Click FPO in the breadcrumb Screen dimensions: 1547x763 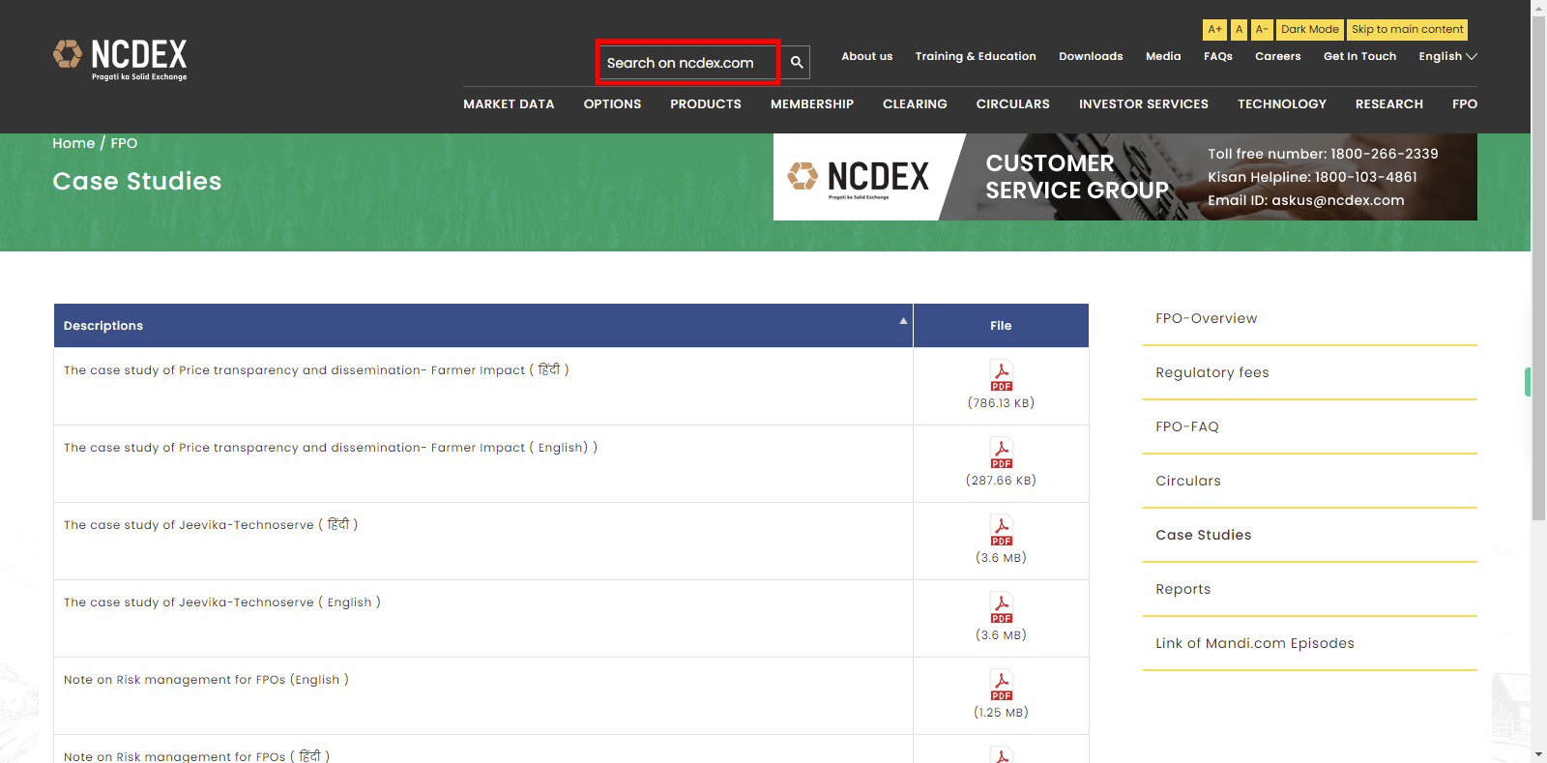tap(124, 143)
